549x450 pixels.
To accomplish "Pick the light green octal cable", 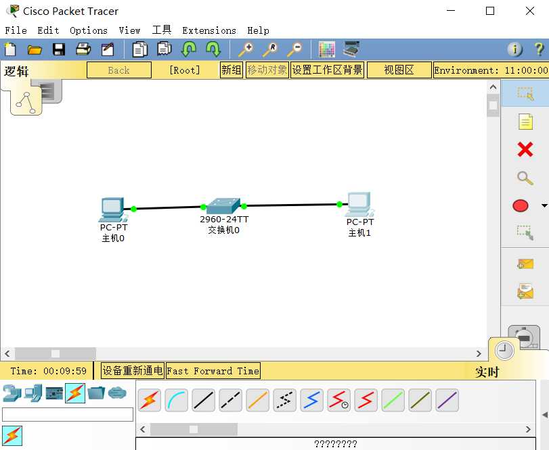I will 393,400.
